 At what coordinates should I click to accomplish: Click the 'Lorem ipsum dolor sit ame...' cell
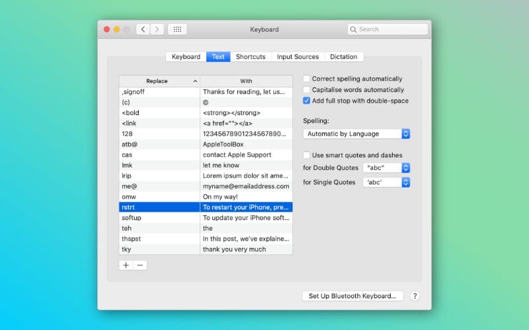click(246, 176)
